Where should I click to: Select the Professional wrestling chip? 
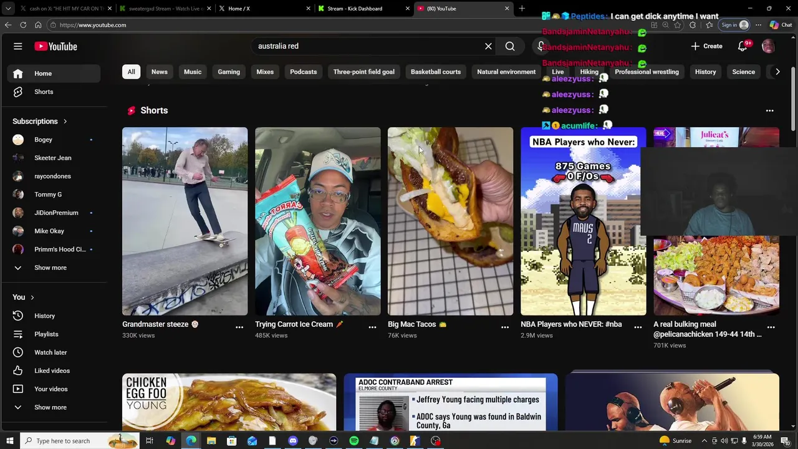point(647,72)
